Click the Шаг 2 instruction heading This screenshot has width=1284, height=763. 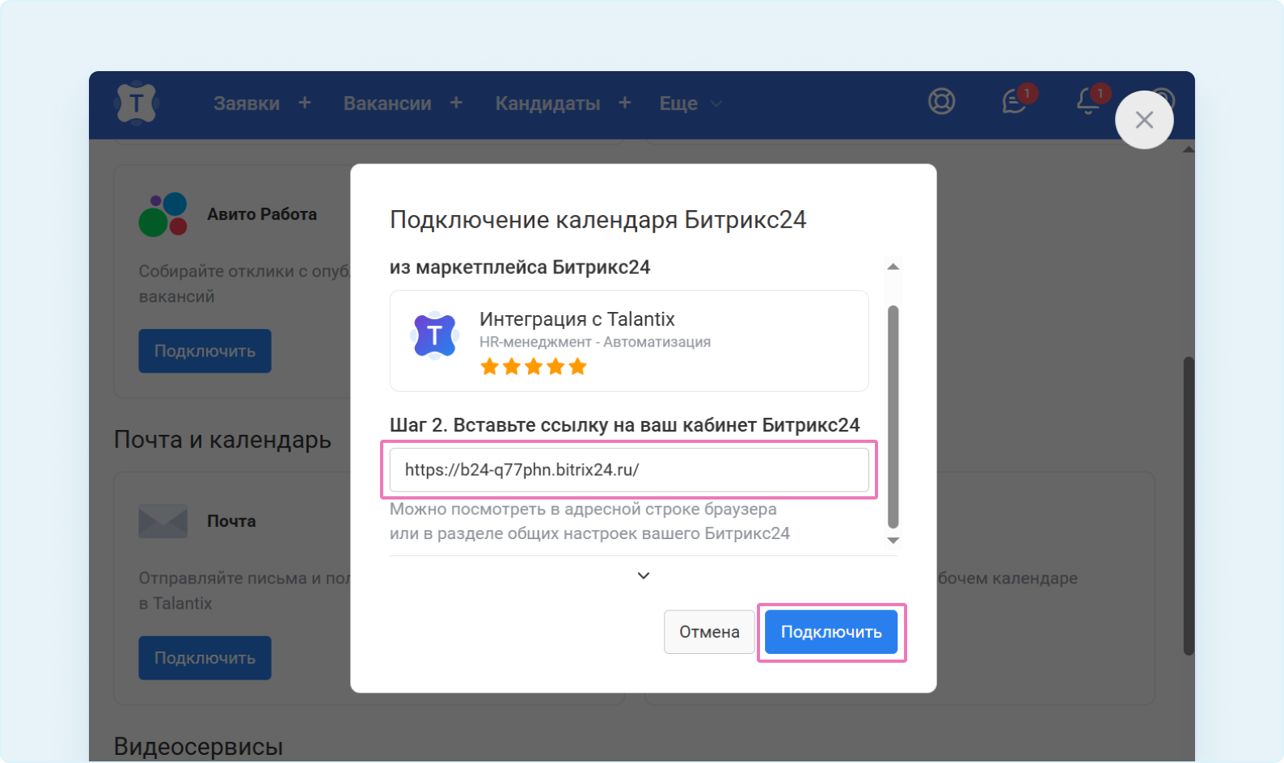click(625, 425)
